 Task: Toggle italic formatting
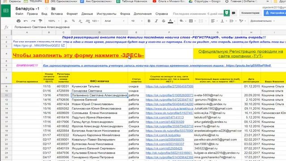point(156,21)
